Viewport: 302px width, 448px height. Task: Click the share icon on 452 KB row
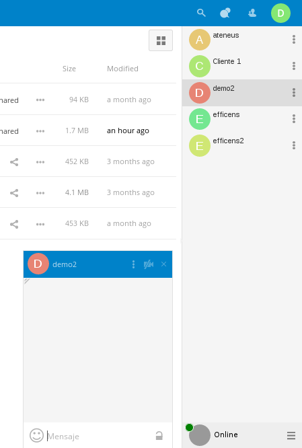pyautogui.click(x=14, y=162)
